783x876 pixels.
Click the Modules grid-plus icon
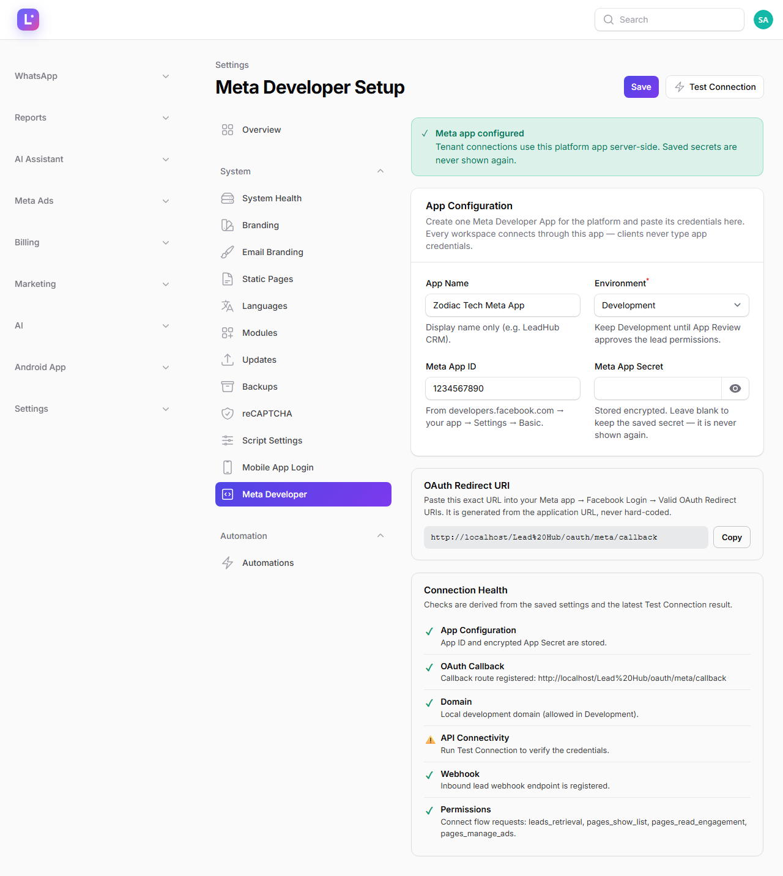pos(228,333)
